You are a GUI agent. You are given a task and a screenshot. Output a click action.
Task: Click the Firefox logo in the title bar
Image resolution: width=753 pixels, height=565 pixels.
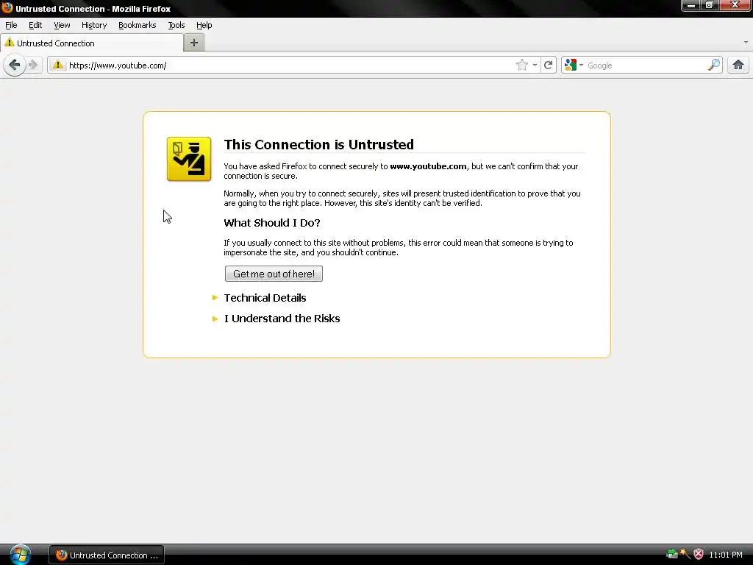tap(7, 7)
